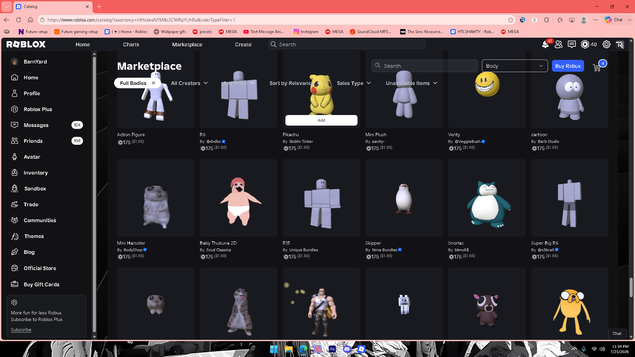The image size is (635, 357).
Task: Expand the Sales Type filter
Action: (x=354, y=83)
